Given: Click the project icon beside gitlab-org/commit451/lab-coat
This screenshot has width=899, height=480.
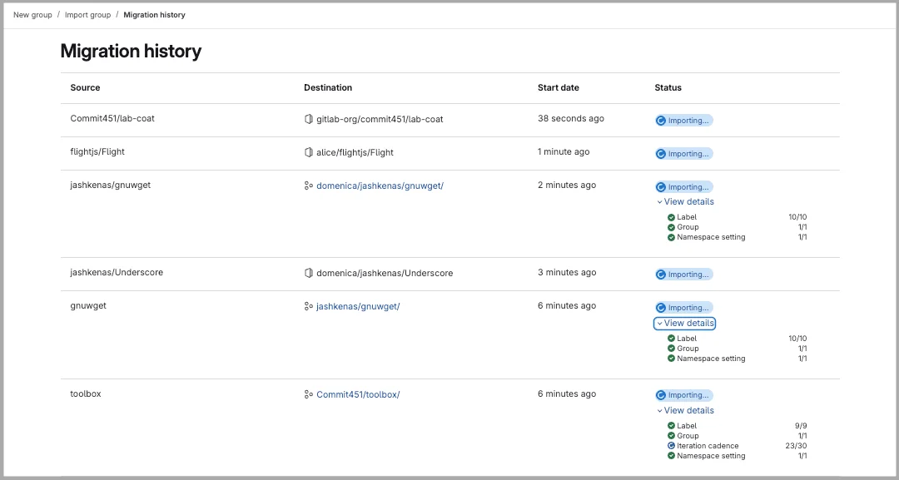Looking at the screenshot, I should (307, 118).
